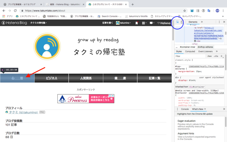This screenshot has height=142, width=227.
Task: Bookmark this page with the star icon
Action: [x=184, y=11]
